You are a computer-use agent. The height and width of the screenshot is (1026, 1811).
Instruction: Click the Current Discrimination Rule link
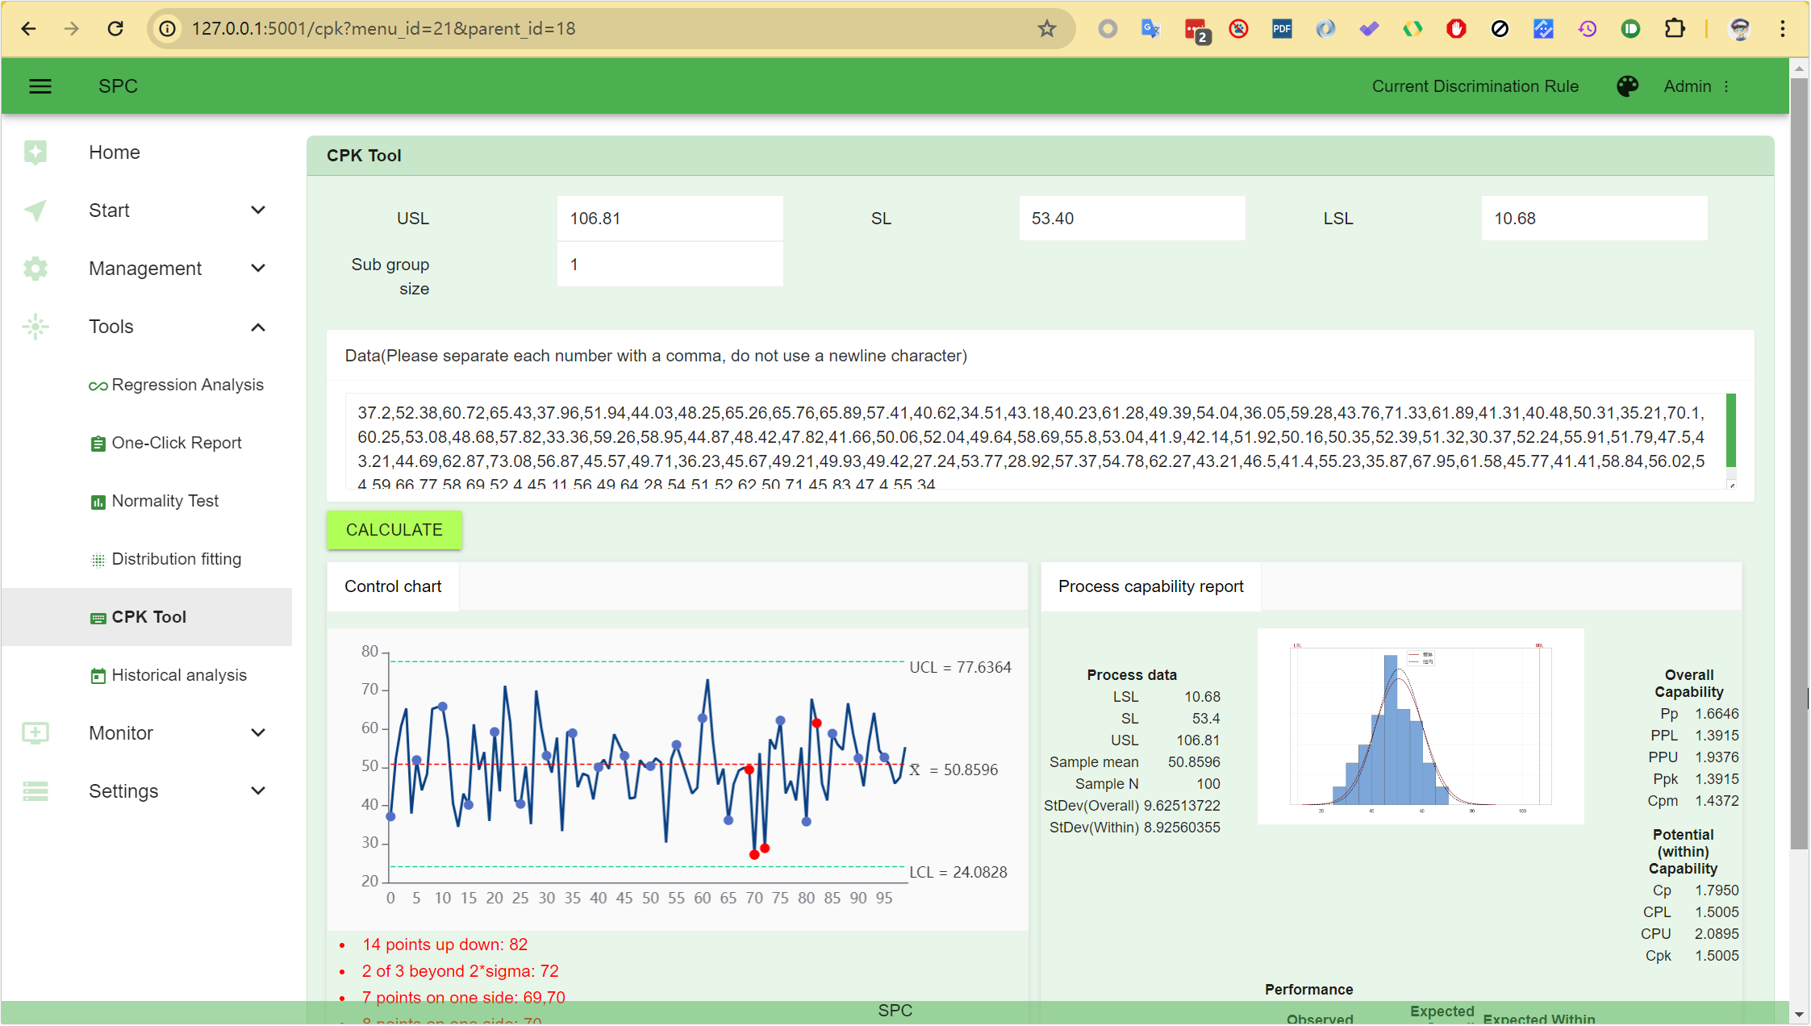click(1475, 85)
